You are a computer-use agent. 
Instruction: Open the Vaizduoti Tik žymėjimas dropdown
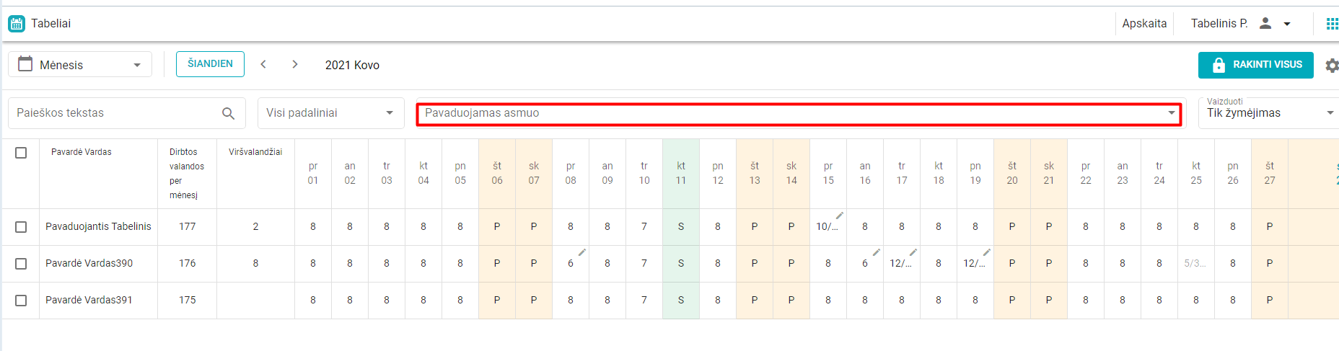[1269, 113]
